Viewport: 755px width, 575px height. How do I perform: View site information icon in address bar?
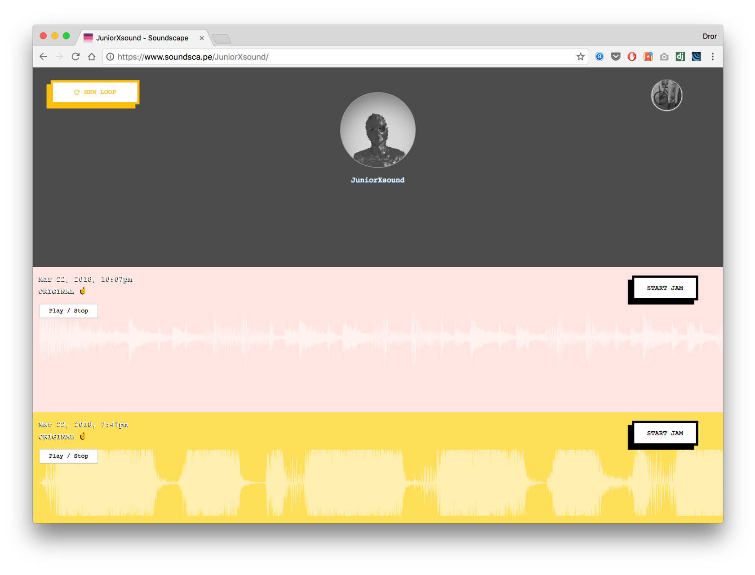110,57
